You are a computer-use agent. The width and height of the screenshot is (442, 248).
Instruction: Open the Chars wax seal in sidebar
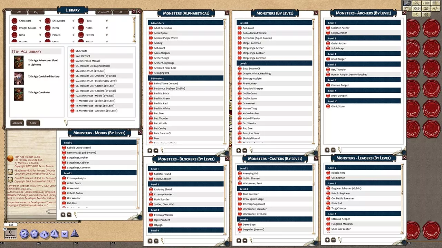tap(413, 28)
